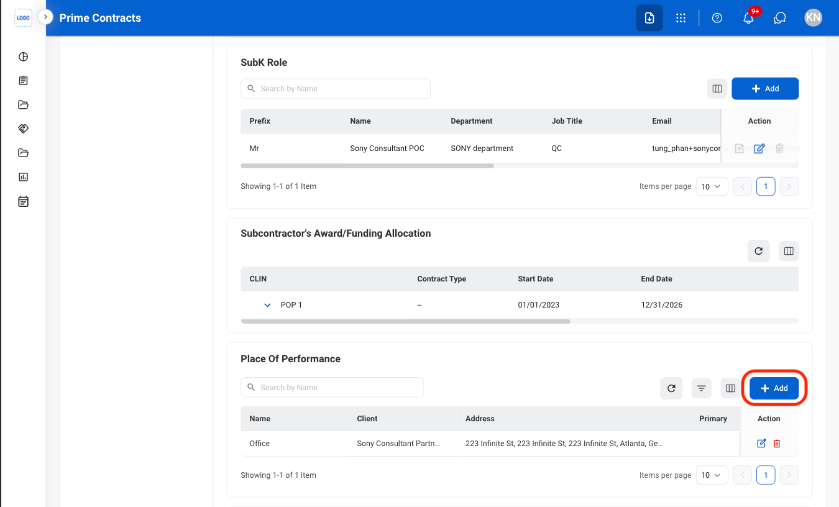This screenshot has width=839, height=507.
Task: Select the folder icon just below the clipboard icon
Action: [24, 104]
